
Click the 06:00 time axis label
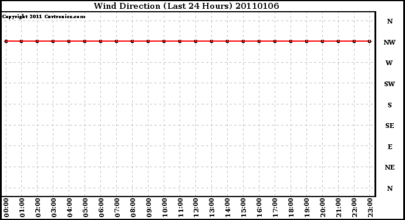point(101,208)
